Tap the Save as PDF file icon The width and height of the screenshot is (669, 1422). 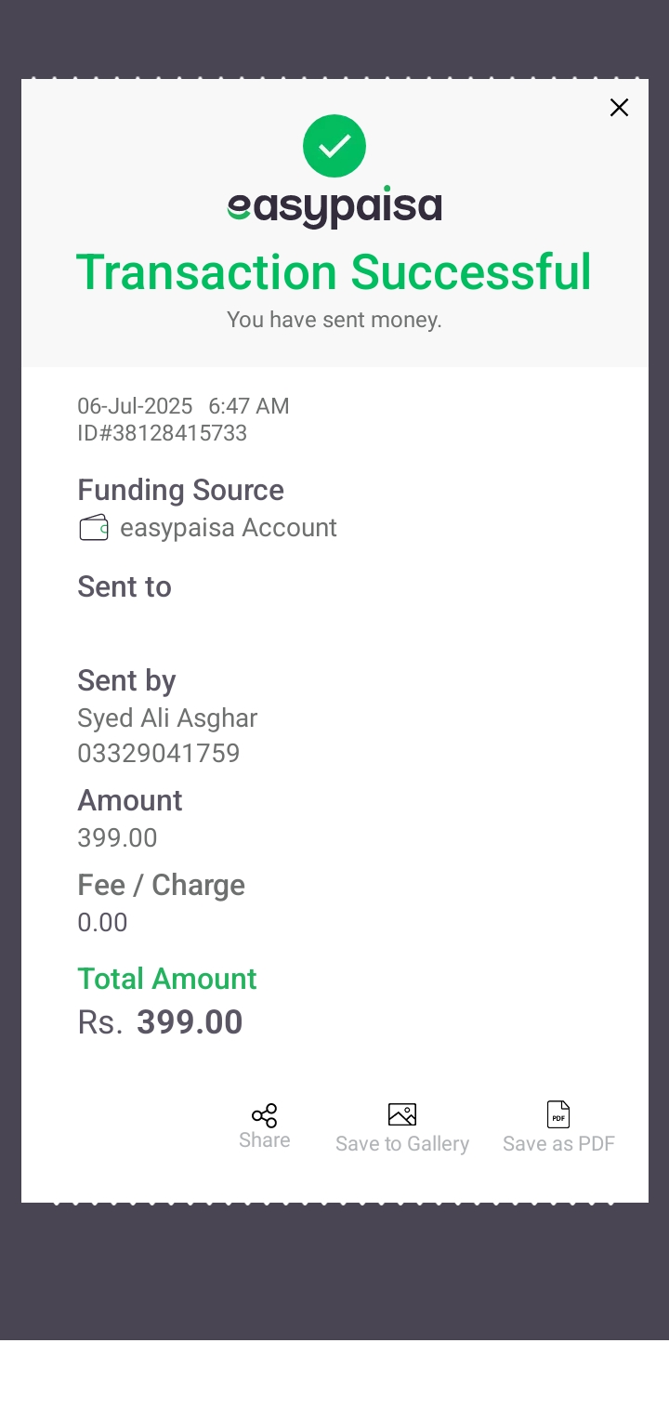558,1114
